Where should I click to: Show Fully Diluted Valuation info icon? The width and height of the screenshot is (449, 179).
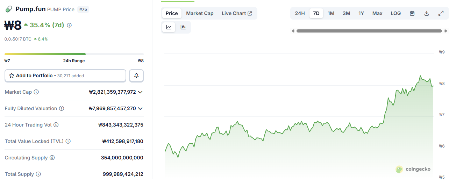(62, 108)
